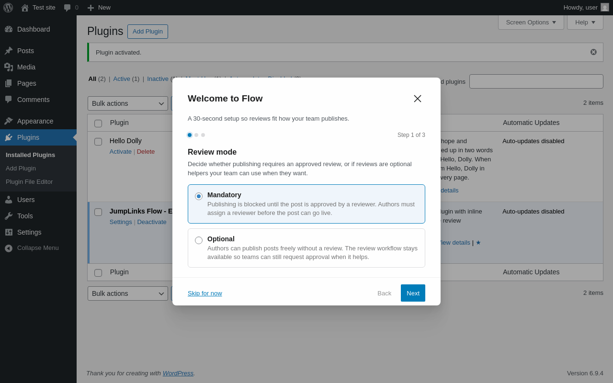
Task: Expand the Help tab
Action: tap(585, 22)
